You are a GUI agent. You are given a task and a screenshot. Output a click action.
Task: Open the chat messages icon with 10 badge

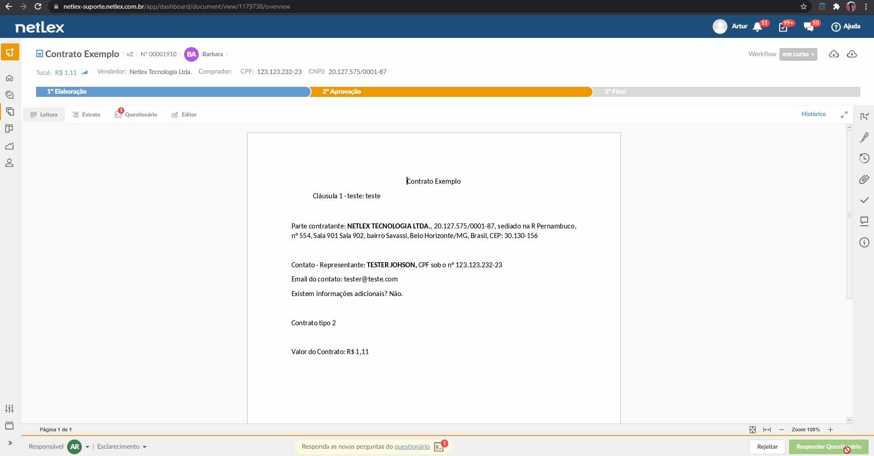[x=809, y=27]
